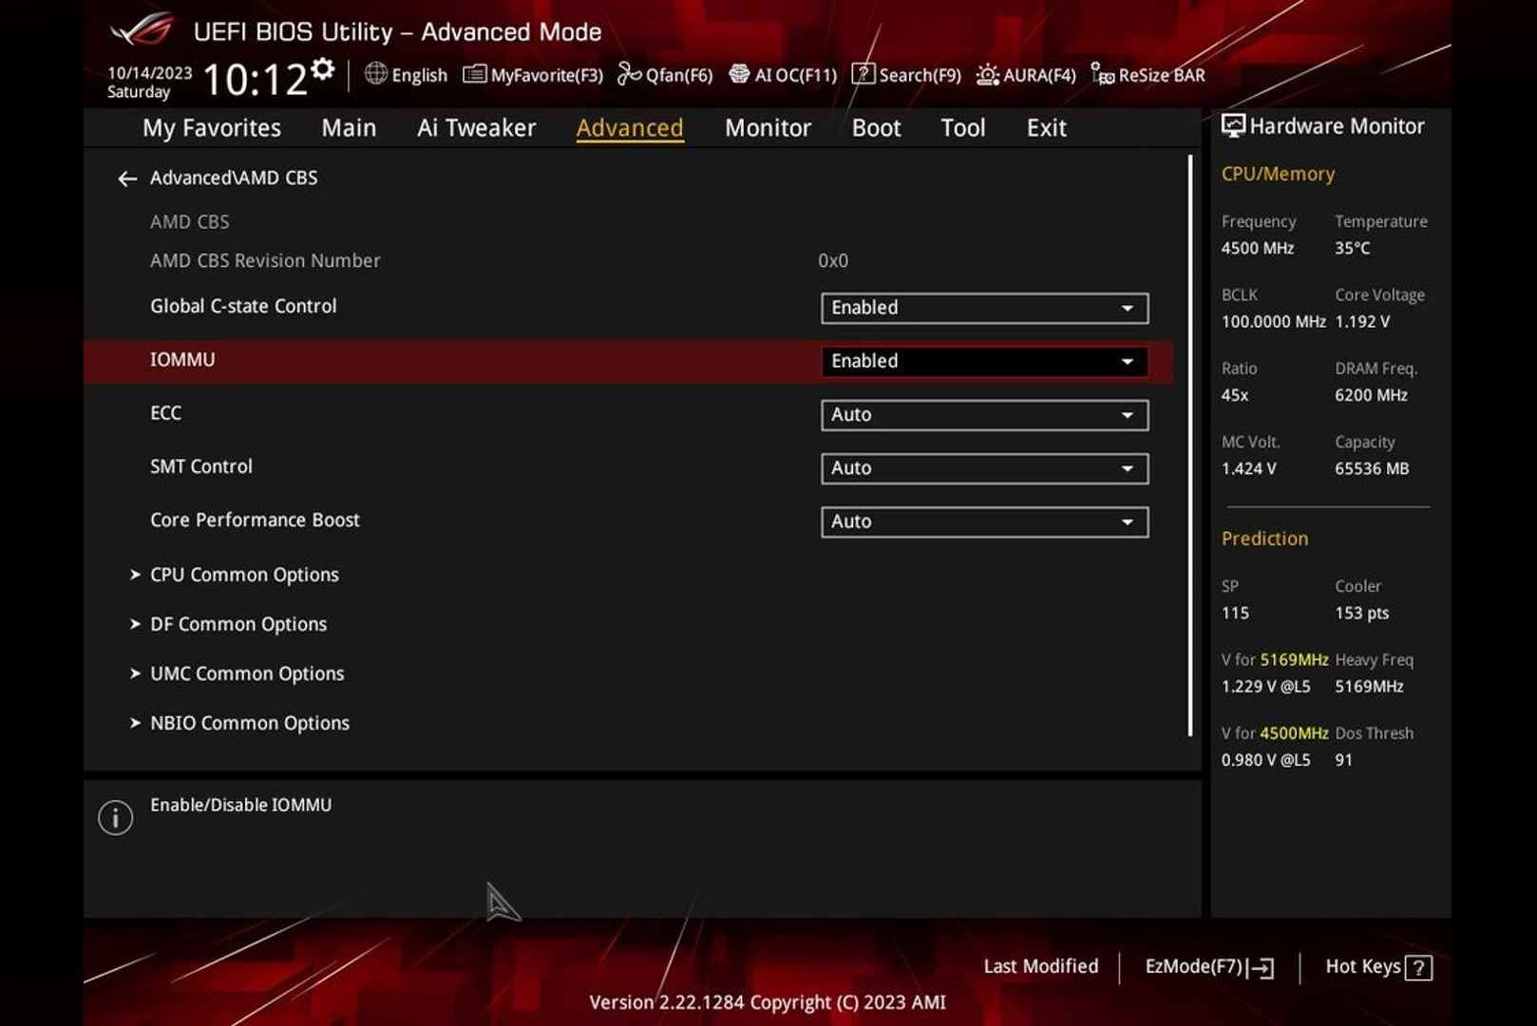Click the 10:12 clock time
This screenshot has height=1026, width=1537.
(256, 80)
